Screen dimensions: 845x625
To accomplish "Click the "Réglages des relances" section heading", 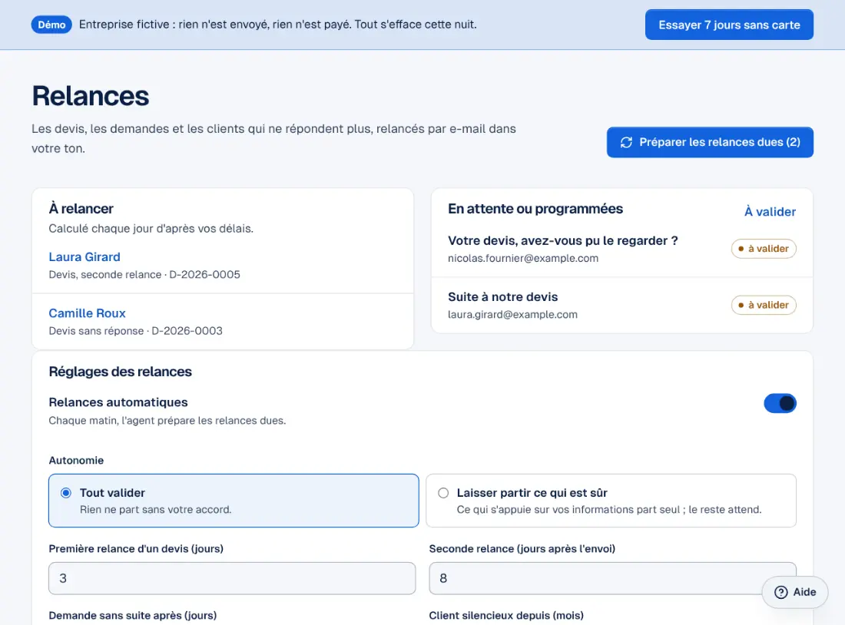I will pos(120,372).
